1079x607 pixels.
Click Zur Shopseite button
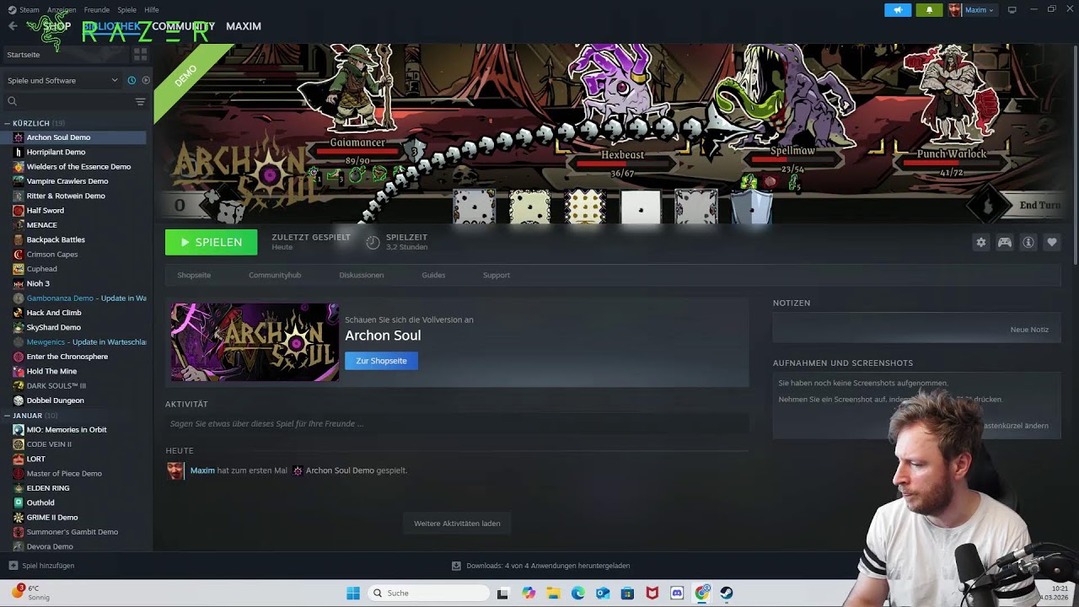click(x=381, y=361)
